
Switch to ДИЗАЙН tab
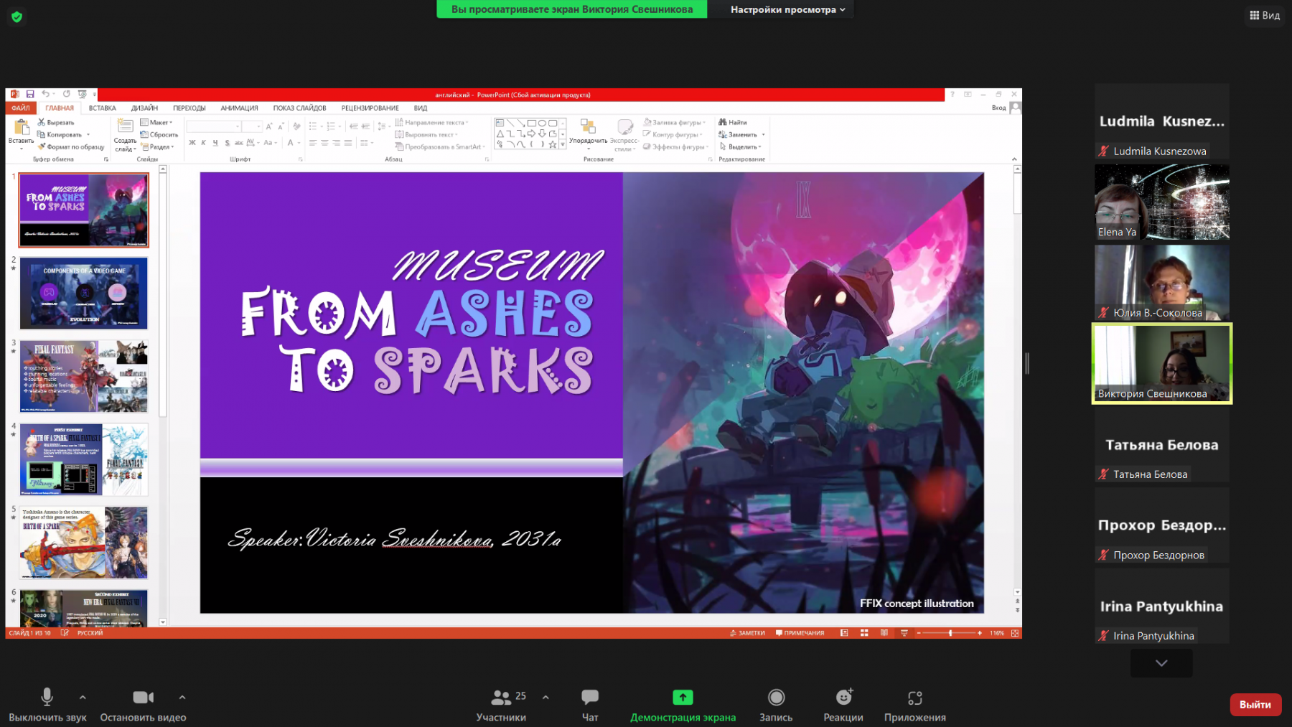[144, 108]
